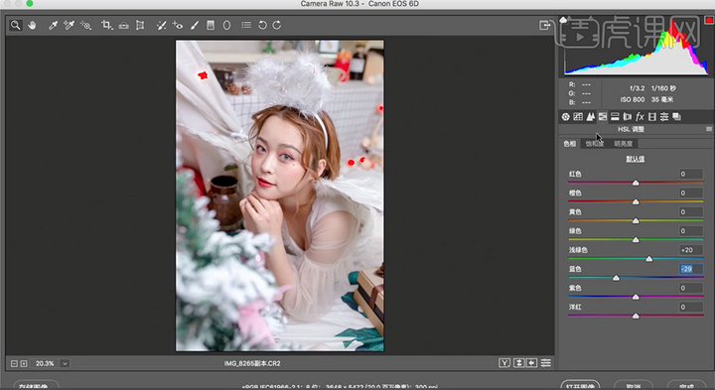Rotate image 90° clockwise
The width and height of the screenshot is (715, 390).
click(x=277, y=25)
